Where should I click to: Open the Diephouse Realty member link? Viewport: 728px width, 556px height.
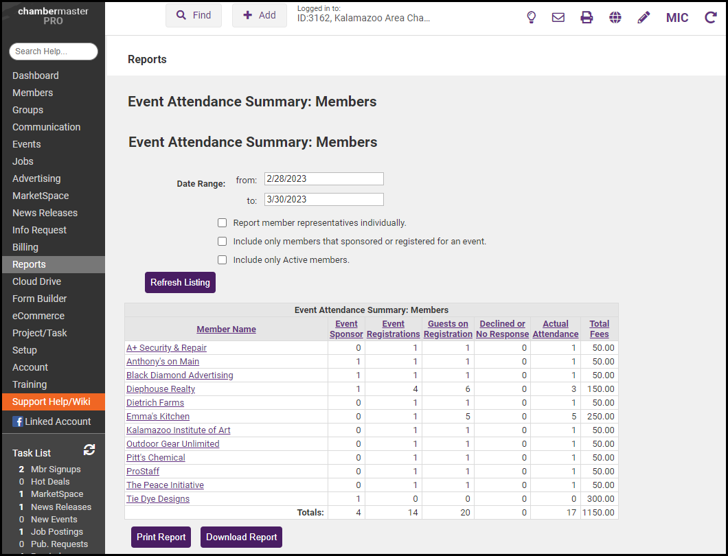tap(161, 389)
